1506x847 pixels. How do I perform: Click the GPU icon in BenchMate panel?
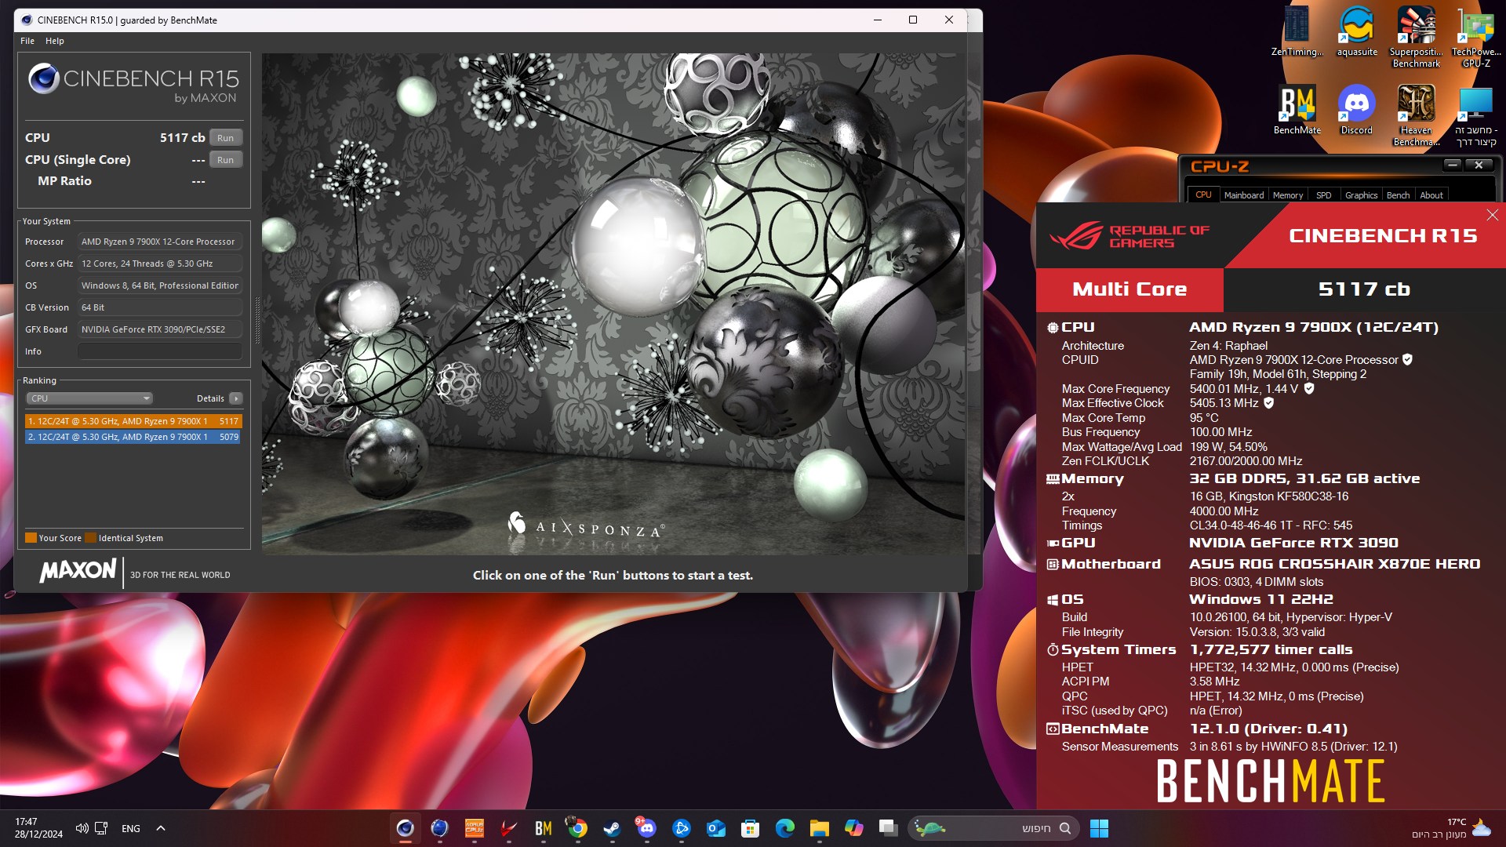[1053, 543]
